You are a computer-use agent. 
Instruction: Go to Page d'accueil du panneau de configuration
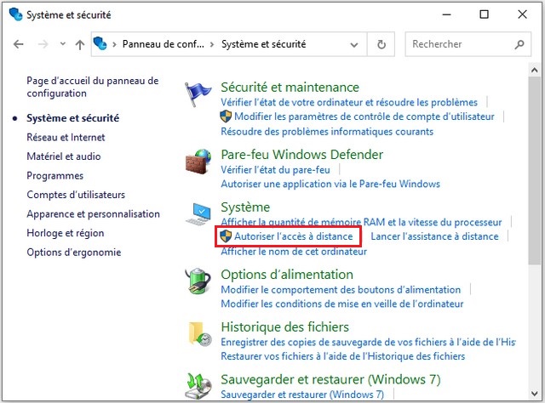tap(93, 87)
